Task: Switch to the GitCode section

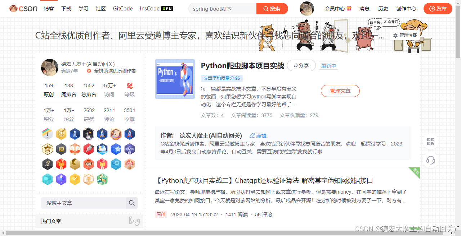Action: coord(122,9)
